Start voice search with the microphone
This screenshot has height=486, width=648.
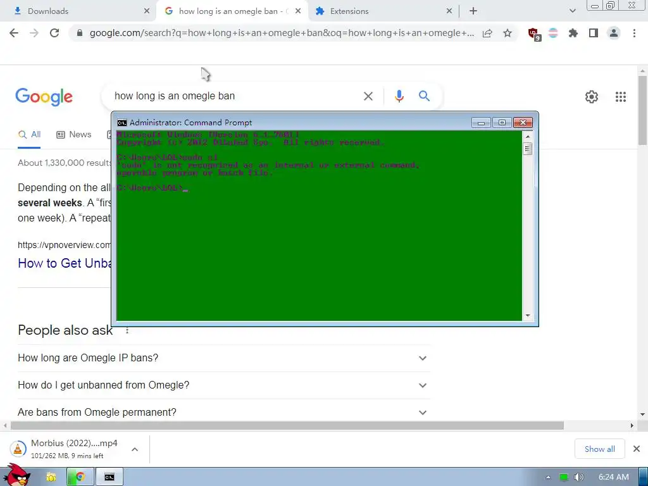(399, 96)
